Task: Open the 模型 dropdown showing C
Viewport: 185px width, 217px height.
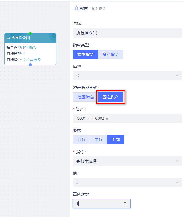Action: pos(127,76)
